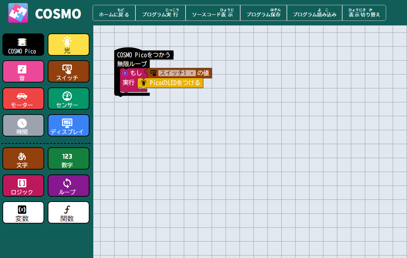This screenshot has width=407, height=258.
Task: Save program with プログラム保存
Action: coord(264,13)
